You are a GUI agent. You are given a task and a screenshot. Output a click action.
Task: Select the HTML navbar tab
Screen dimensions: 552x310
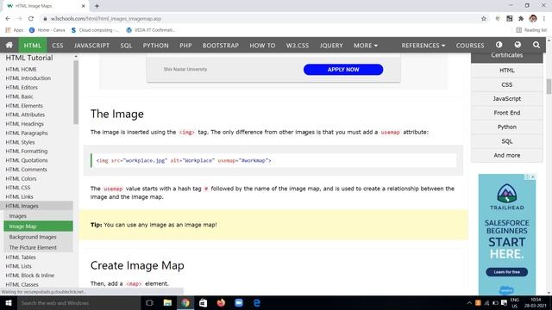(33, 46)
